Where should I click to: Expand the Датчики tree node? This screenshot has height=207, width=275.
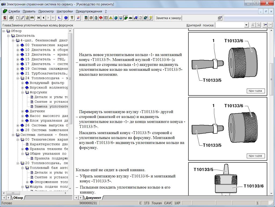23,111
